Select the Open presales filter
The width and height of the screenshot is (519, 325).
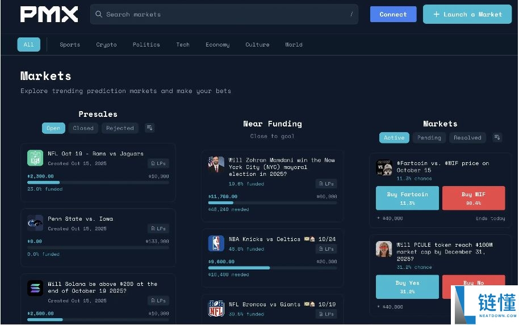53,128
